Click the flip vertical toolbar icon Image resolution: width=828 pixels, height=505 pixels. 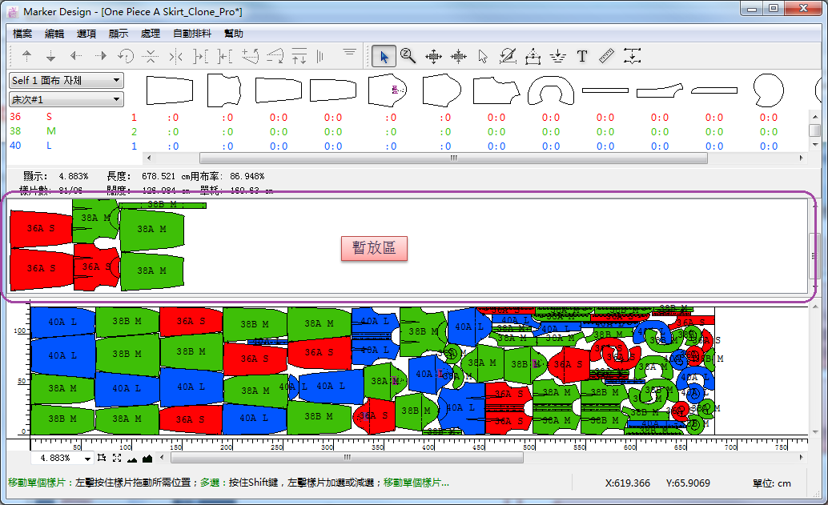pos(150,56)
